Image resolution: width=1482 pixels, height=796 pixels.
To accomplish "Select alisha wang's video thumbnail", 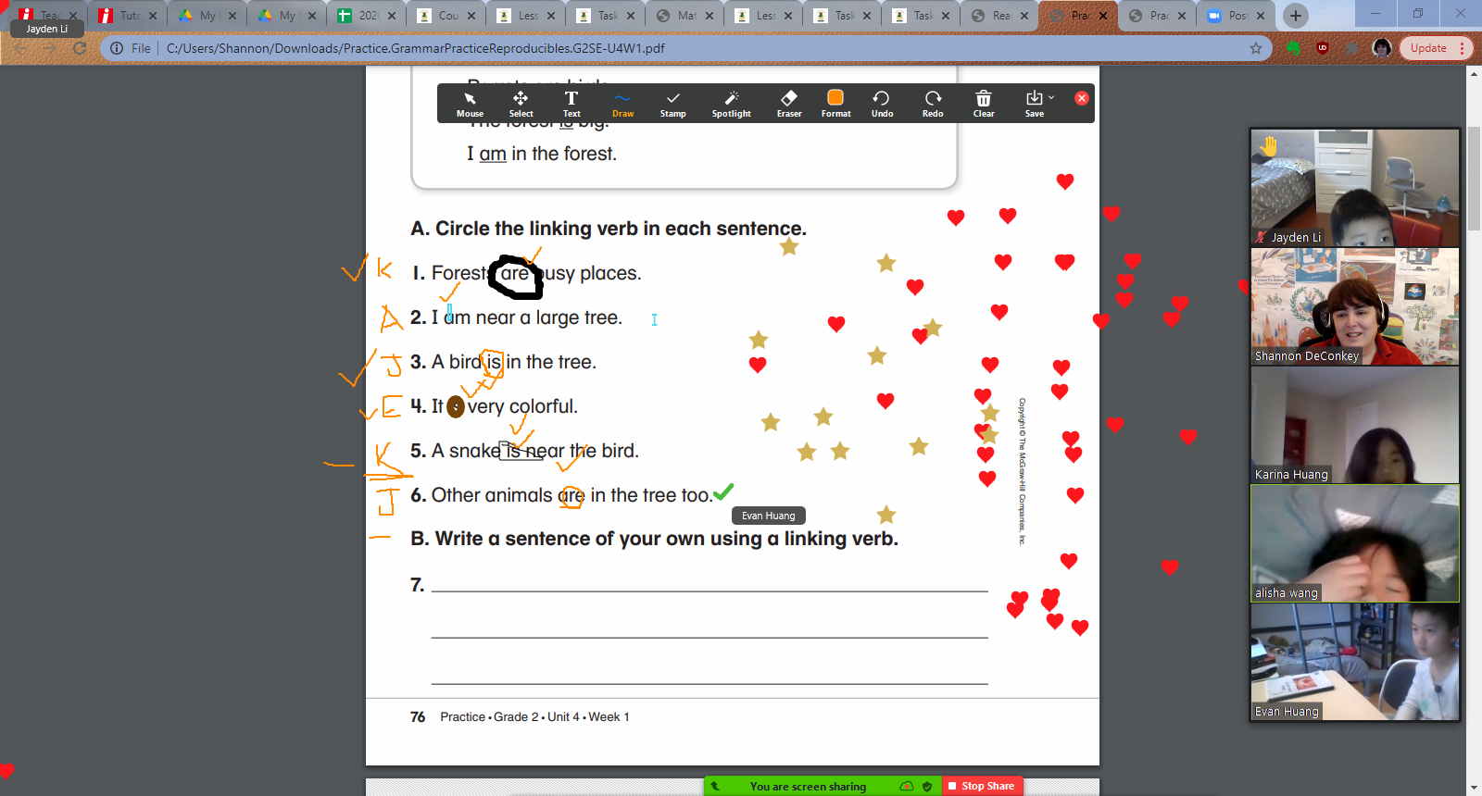I will click(1355, 543).
